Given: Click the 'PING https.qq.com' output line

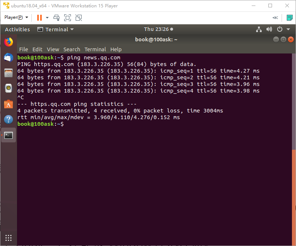Looking at the screenshot, I should click(x=107, y=64).
